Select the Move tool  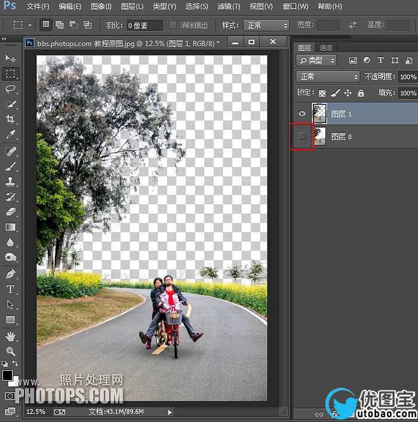pos(10,58)
